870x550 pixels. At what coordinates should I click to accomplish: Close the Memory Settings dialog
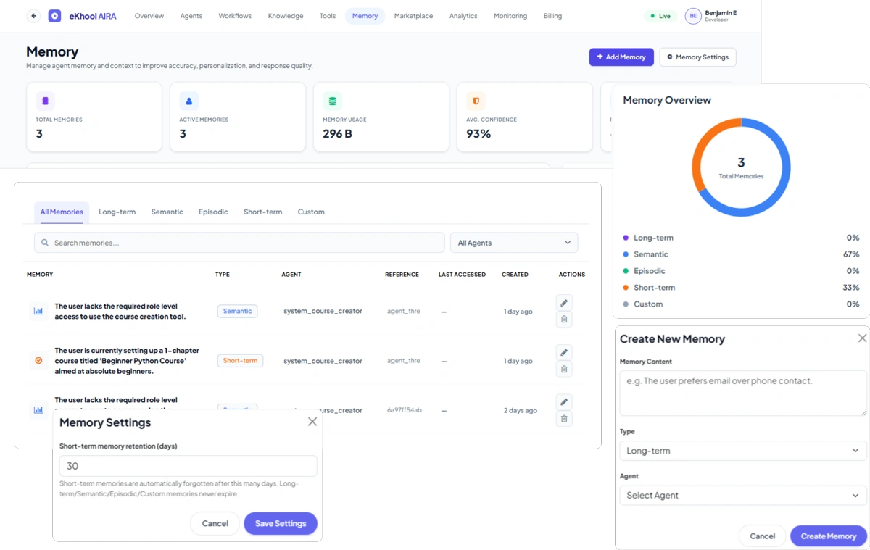[312, 422]
